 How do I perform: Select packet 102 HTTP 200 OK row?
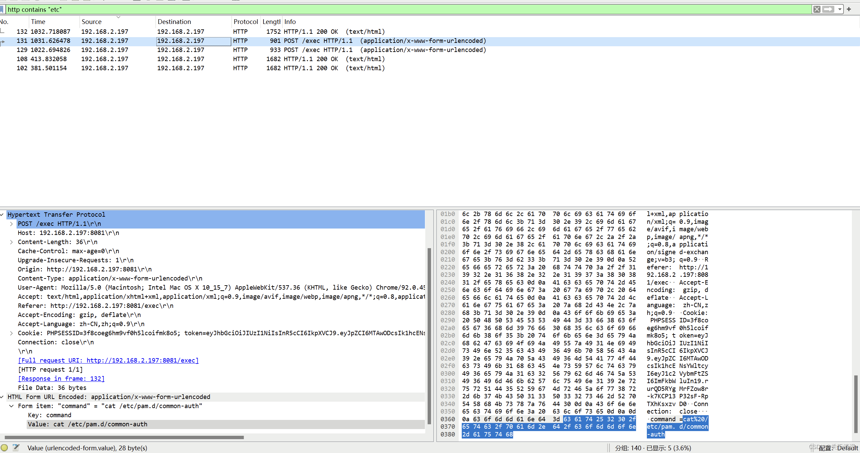click(x=430, y=68)
